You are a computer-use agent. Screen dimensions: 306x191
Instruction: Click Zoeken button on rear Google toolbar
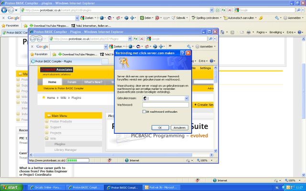(x=87, y=18)
